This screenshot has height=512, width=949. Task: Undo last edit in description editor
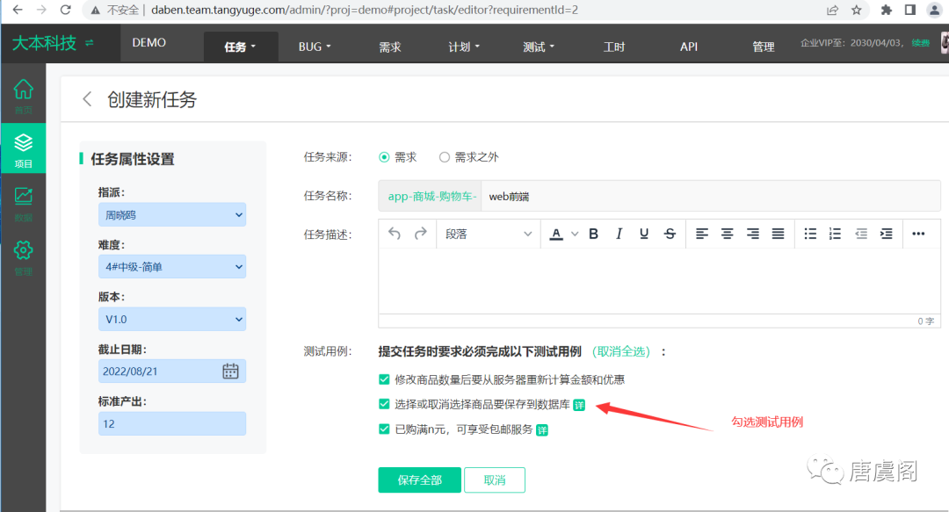point(395,234)
